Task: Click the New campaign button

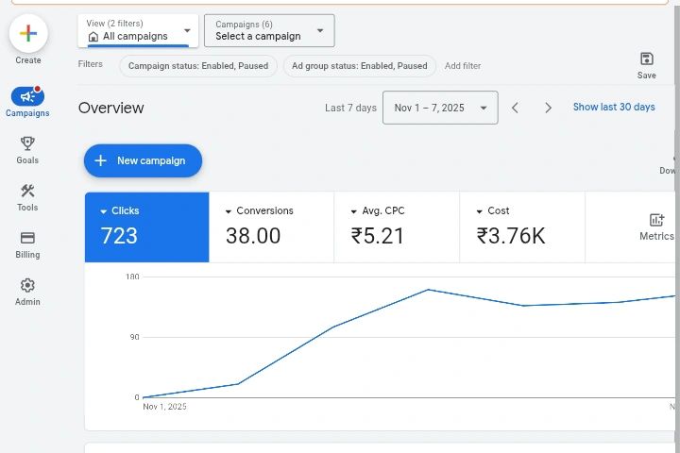Action: [x=143, y=160]
